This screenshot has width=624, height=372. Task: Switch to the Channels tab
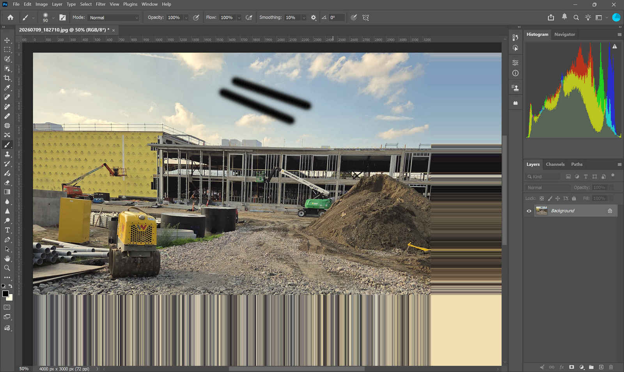click(x=555, y=164)
